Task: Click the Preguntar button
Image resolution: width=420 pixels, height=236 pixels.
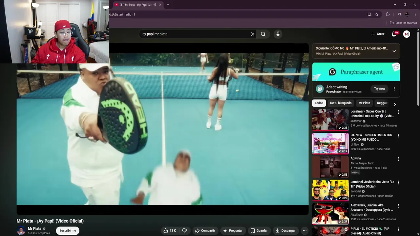Action: 233,231
